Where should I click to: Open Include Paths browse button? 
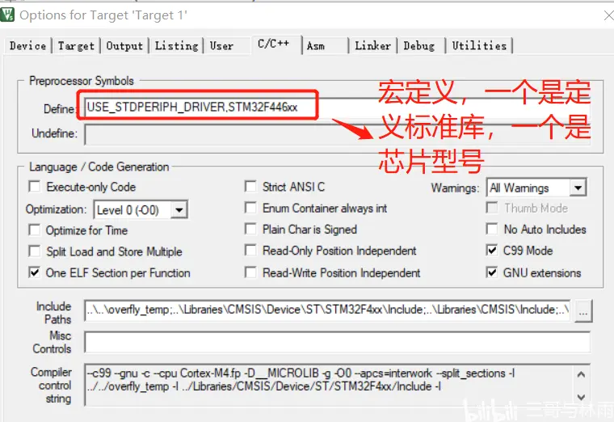click(x=583, y=311)
